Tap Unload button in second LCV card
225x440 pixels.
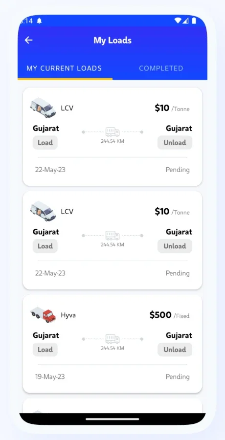click(x=175, y=246)
